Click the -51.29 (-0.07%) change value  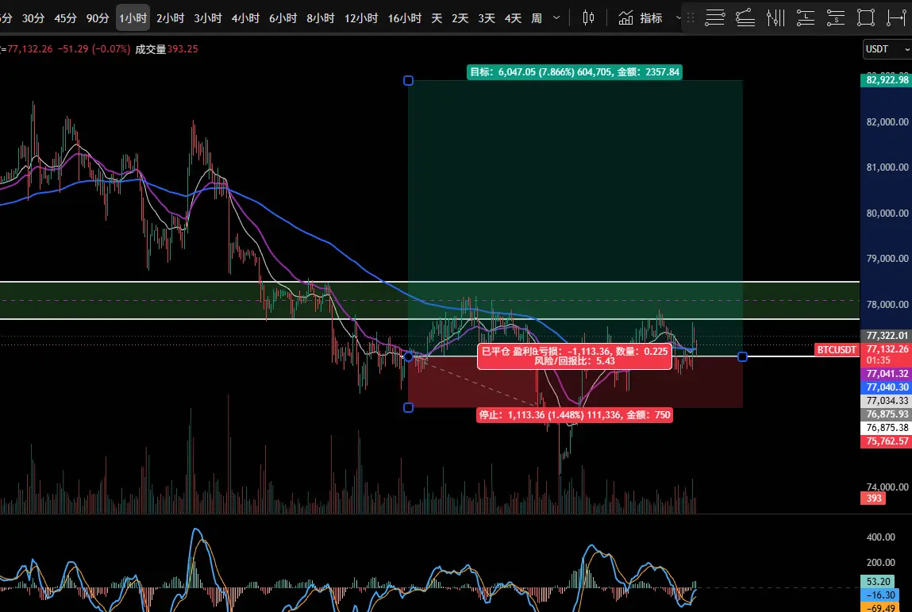94,49
